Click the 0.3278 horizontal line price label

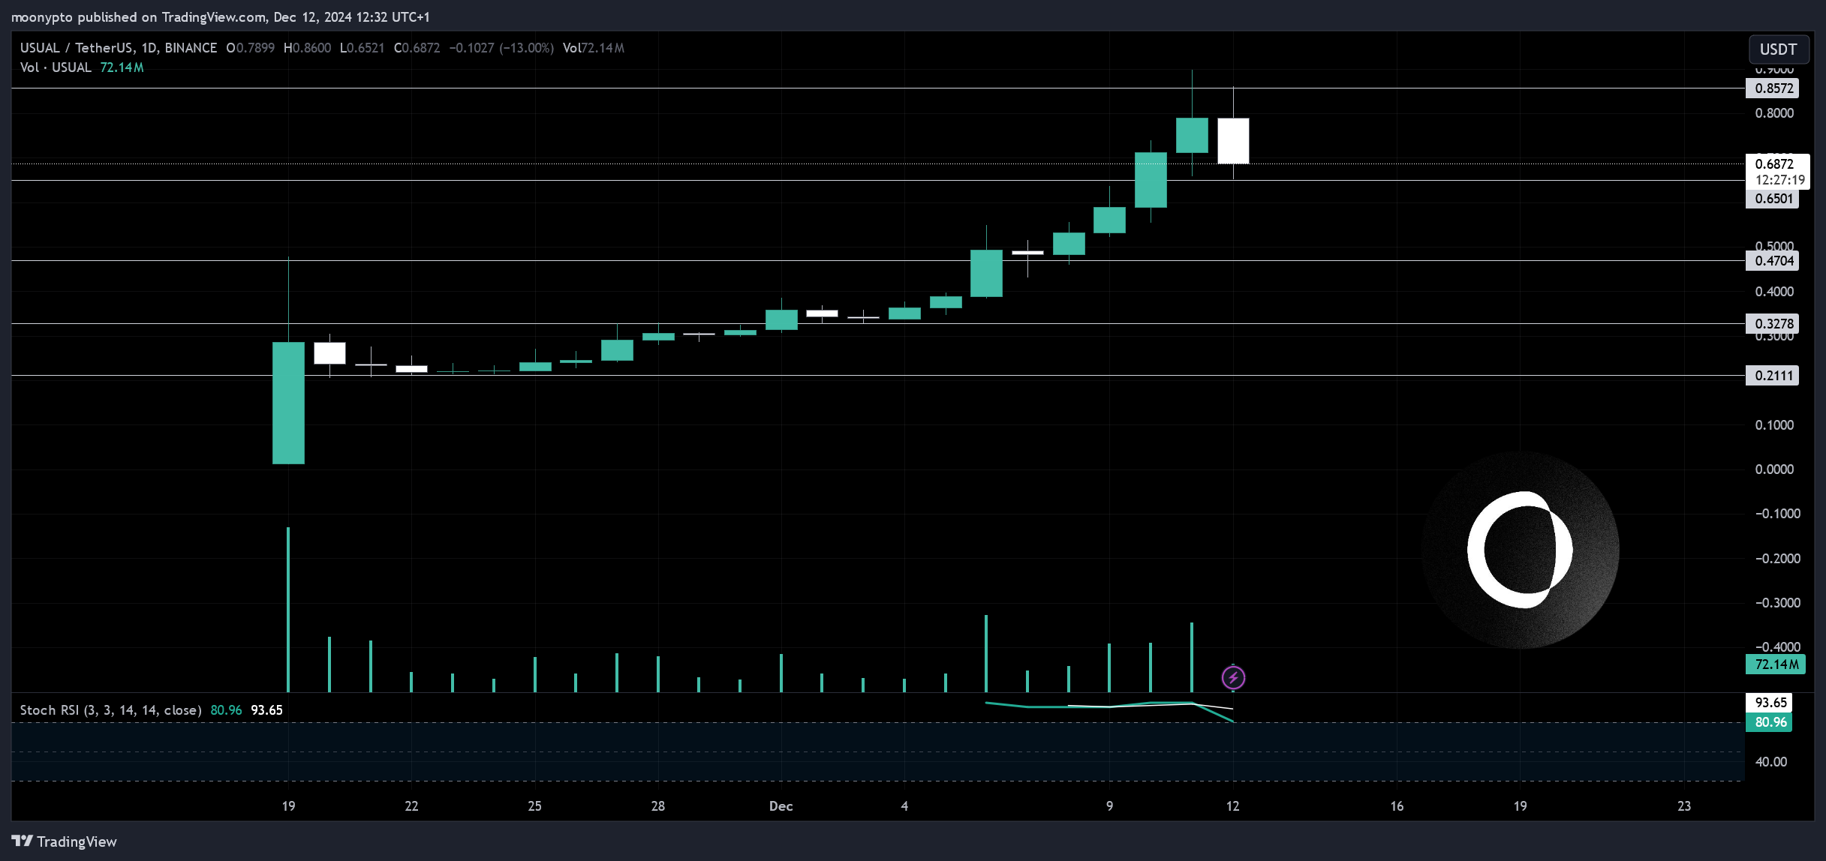point(1772,324)
